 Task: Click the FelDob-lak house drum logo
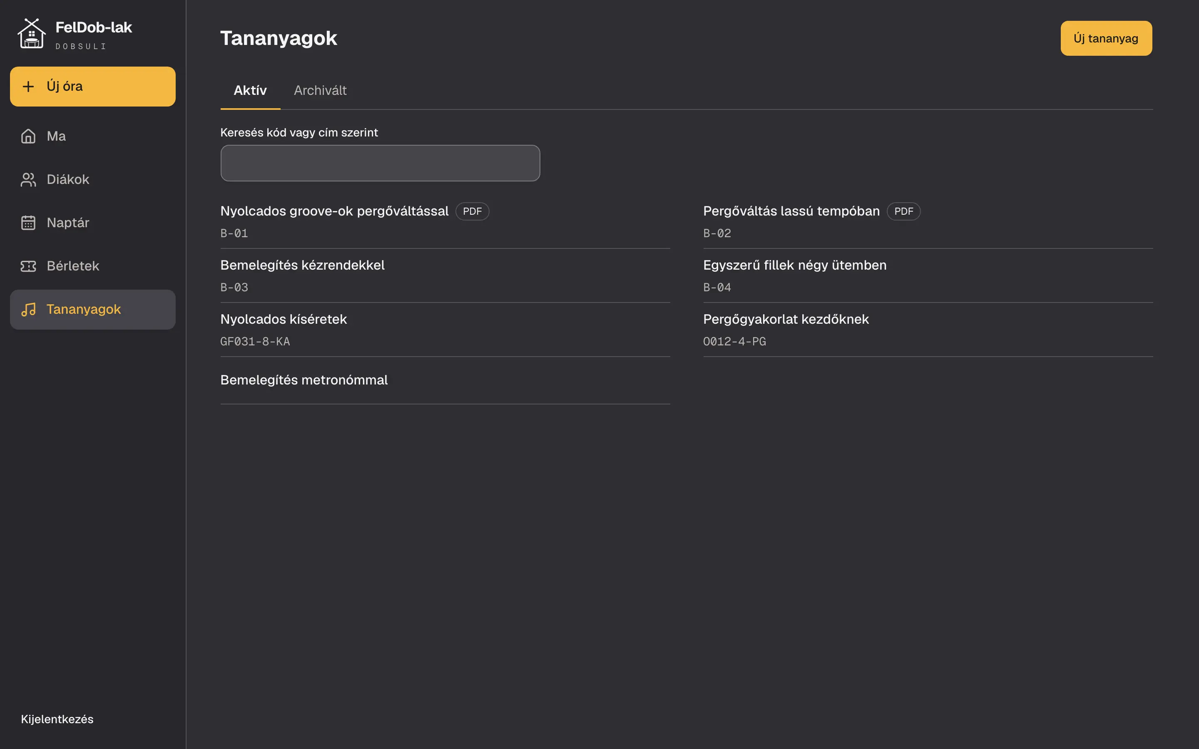pos(32,34)
